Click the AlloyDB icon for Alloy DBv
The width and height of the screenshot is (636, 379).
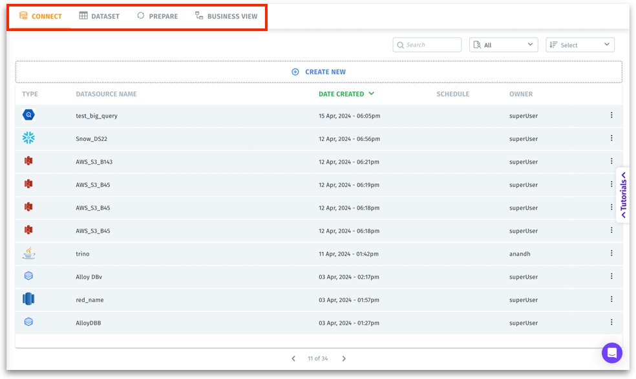click(x=28, y=276)
